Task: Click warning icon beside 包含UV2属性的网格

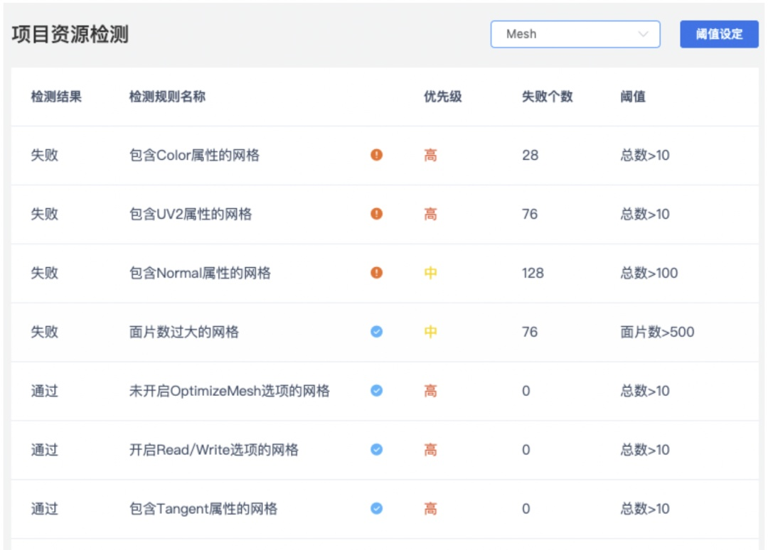Action: point(377,214)
